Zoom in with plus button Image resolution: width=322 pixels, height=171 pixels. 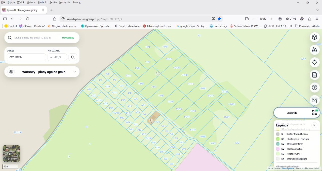pos(271,19)
